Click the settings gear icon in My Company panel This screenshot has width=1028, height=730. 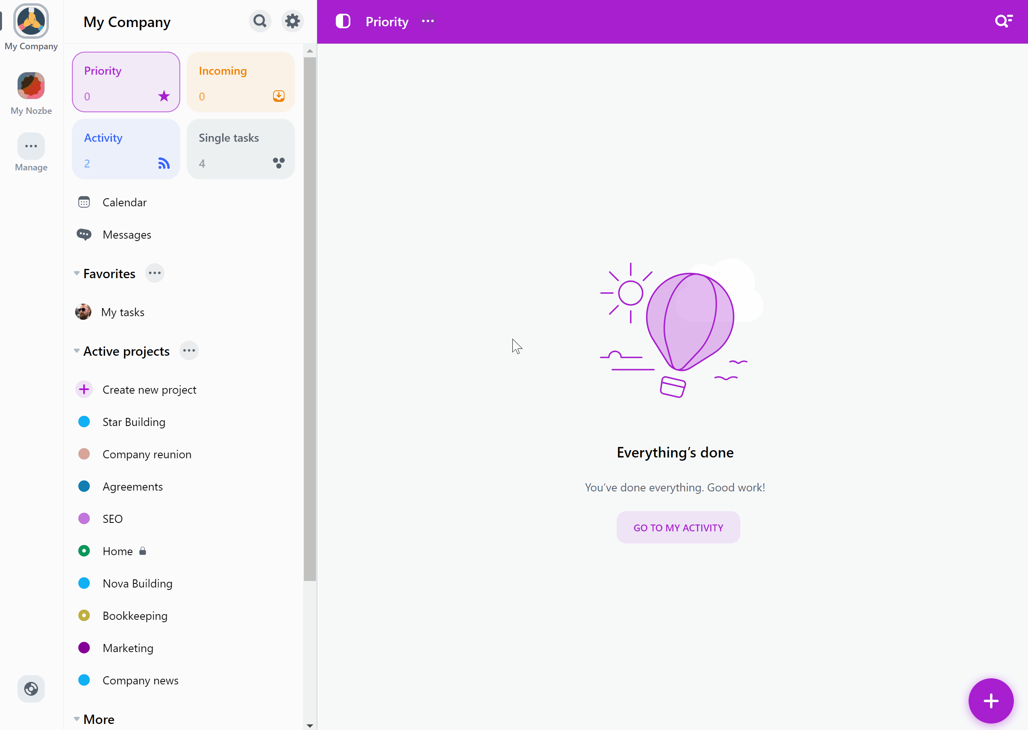click(x=293, y=21)
